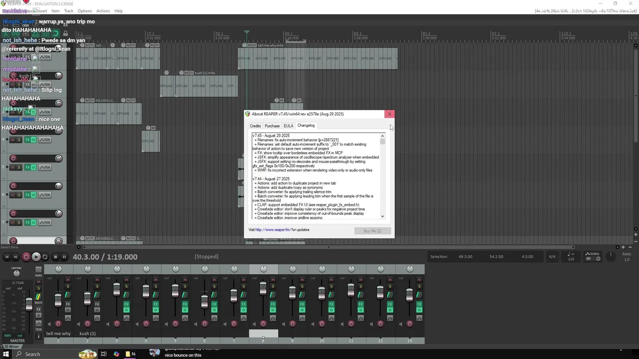Screen dimensions: 639x359
Task: Click TRIM envelope button on track 6
Action: click(45, 195)
